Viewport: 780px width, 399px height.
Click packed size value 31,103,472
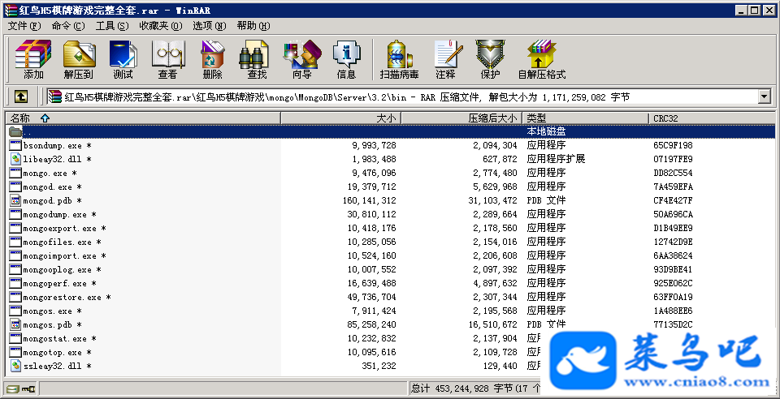492,201
